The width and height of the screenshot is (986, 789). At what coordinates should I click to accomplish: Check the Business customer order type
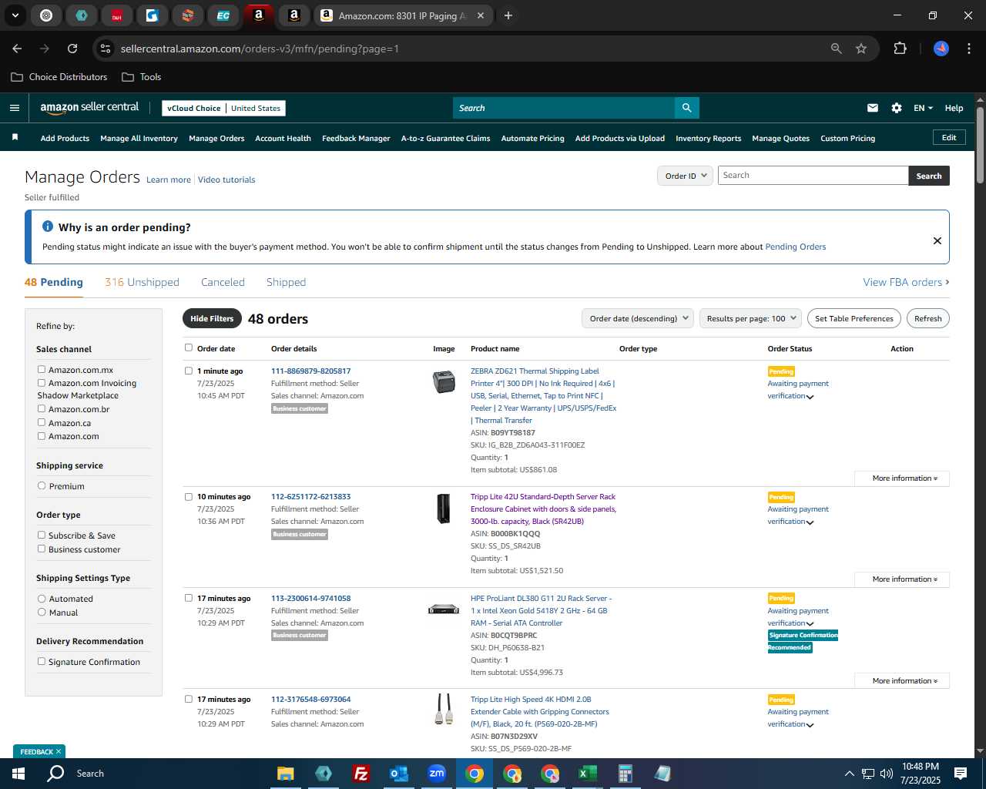coord(42,549)
